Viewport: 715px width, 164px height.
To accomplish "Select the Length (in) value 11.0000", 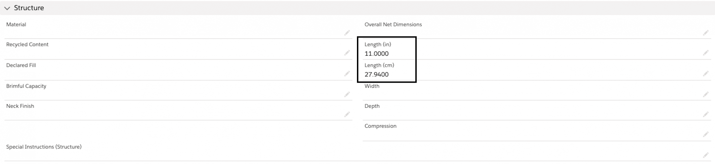I will click(x=376, y=54).
